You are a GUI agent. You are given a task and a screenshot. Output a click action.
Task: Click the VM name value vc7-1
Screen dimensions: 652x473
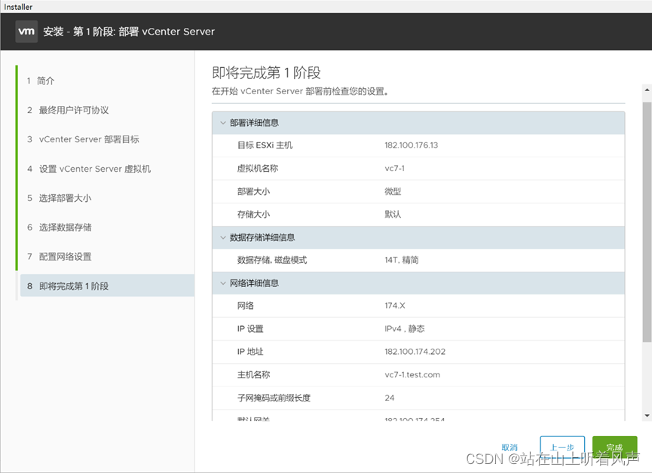[395, 168]
